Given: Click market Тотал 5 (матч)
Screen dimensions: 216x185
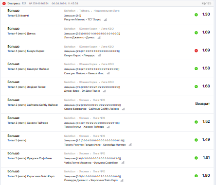Looking at the screenshot, I should point(17,140).
